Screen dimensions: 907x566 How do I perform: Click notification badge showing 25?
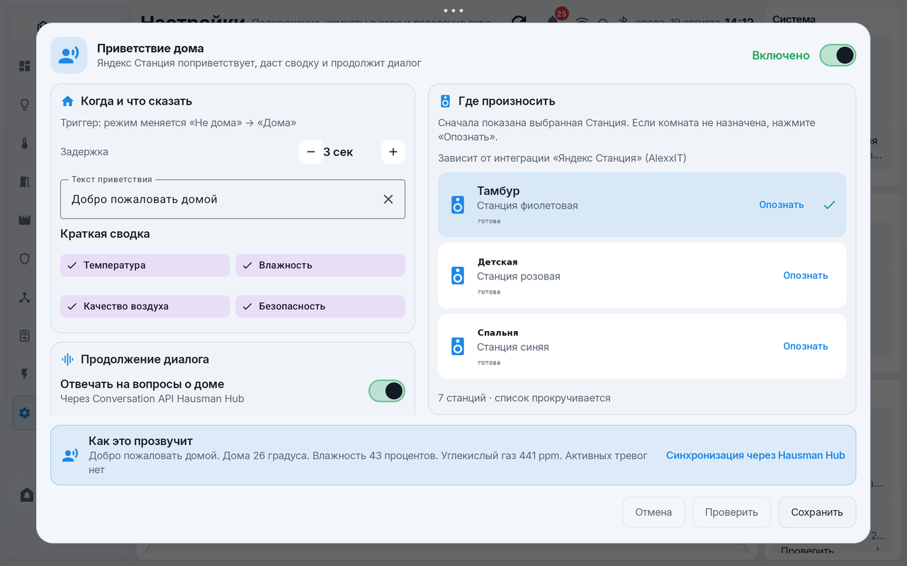tap(562, 13)
